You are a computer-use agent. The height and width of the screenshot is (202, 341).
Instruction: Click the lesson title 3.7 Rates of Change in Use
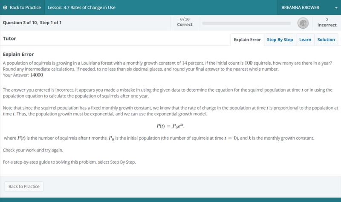tap(81, 8)
